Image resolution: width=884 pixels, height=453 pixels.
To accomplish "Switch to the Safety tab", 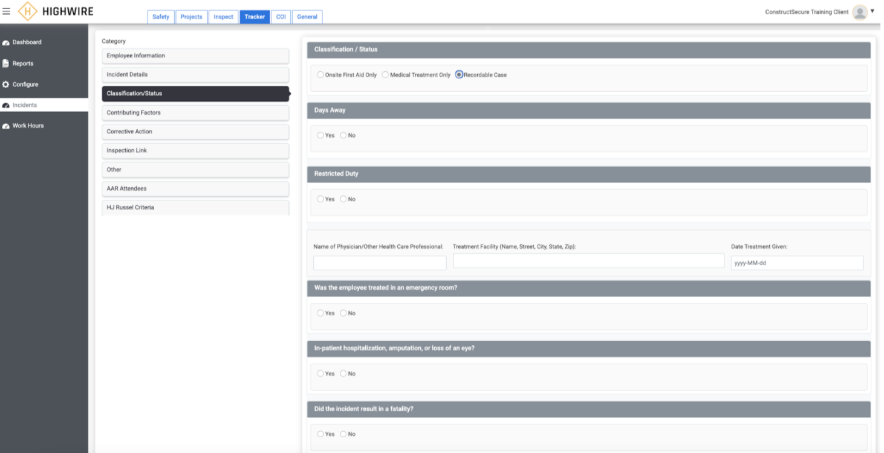I will 161,17.
